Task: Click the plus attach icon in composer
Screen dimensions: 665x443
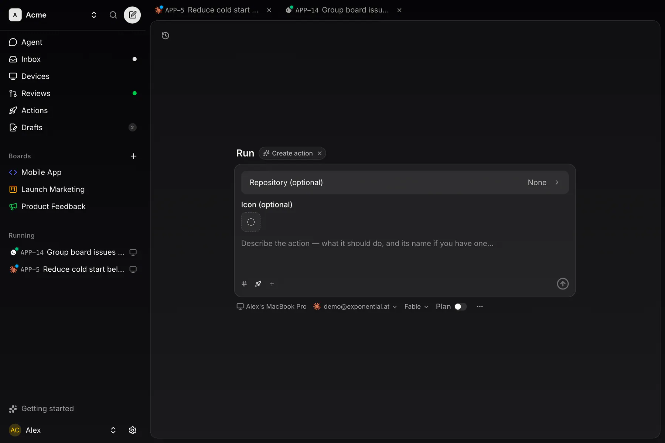Action: point(272,284)
